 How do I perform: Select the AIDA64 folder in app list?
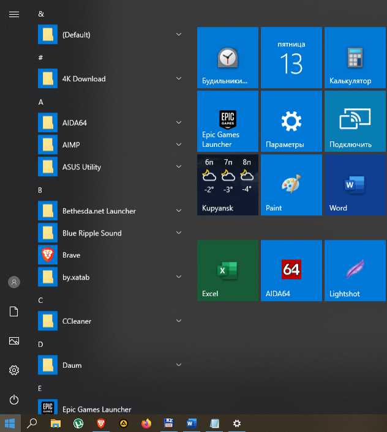[x=110, y=122]
